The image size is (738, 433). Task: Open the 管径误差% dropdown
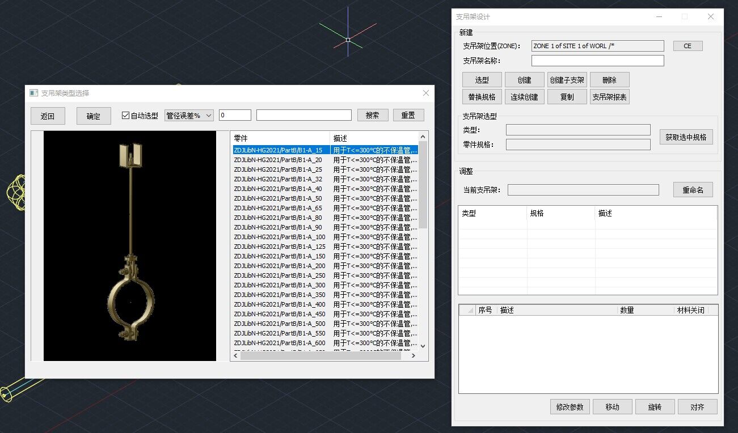coord(189,115)
